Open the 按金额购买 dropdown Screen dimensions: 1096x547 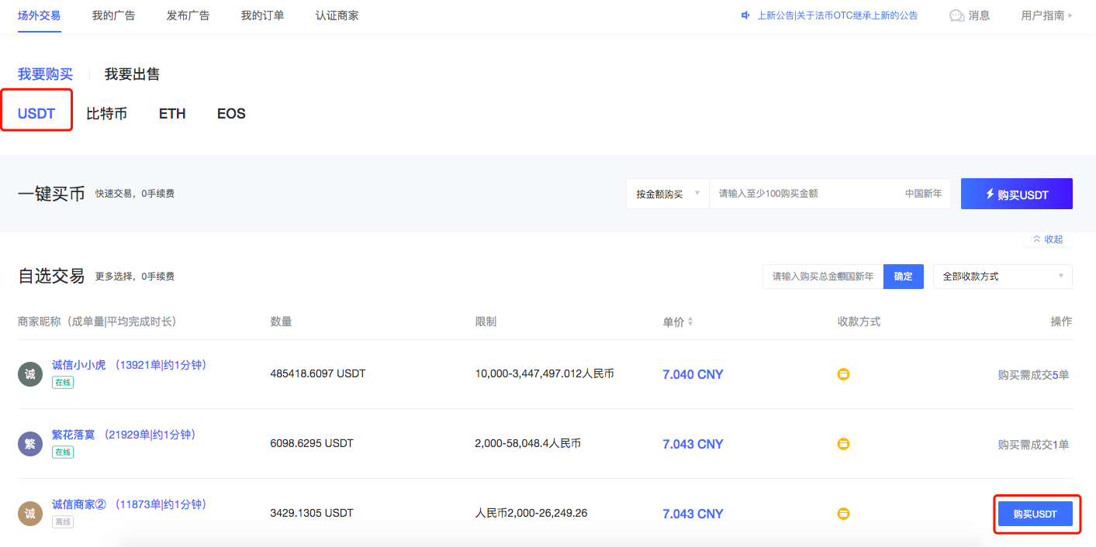(667, 194)
